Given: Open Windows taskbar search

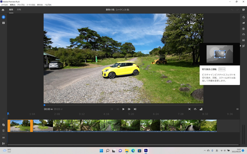Looking at the screenshot, I should click(x=107, y=151).
